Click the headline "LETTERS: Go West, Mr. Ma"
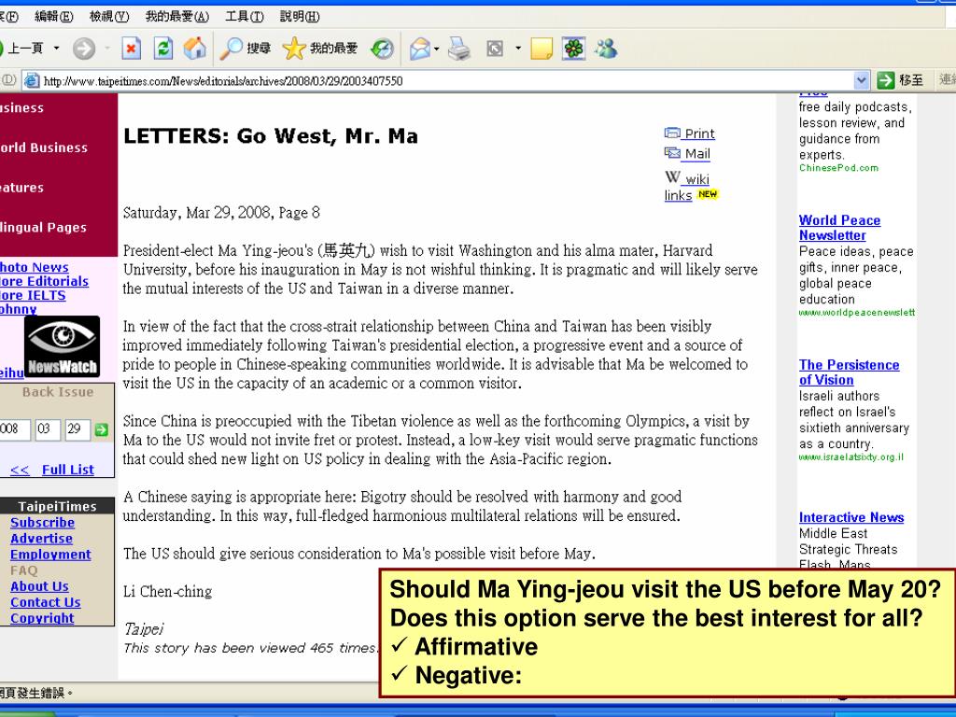The image size is (956, 717). pos(271,136)
